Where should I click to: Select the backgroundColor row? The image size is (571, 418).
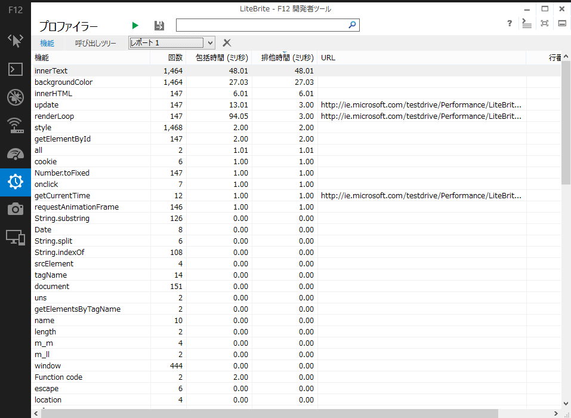(x=297, y=82)
